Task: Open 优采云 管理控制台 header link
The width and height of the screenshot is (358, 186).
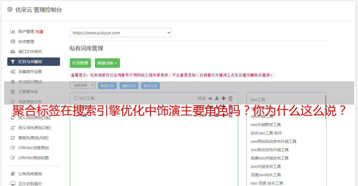Action: pos(39,10)
